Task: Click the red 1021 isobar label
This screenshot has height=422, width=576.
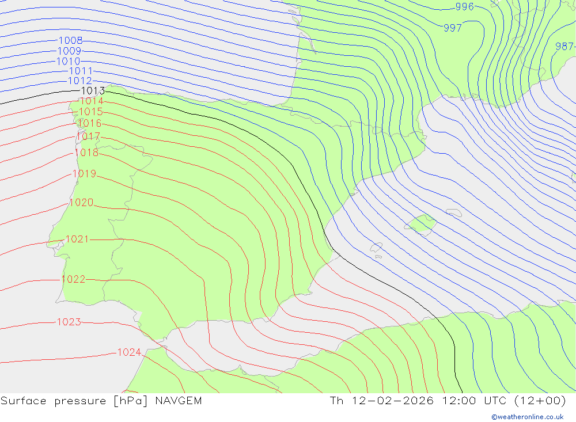Action: click(78, 239)
